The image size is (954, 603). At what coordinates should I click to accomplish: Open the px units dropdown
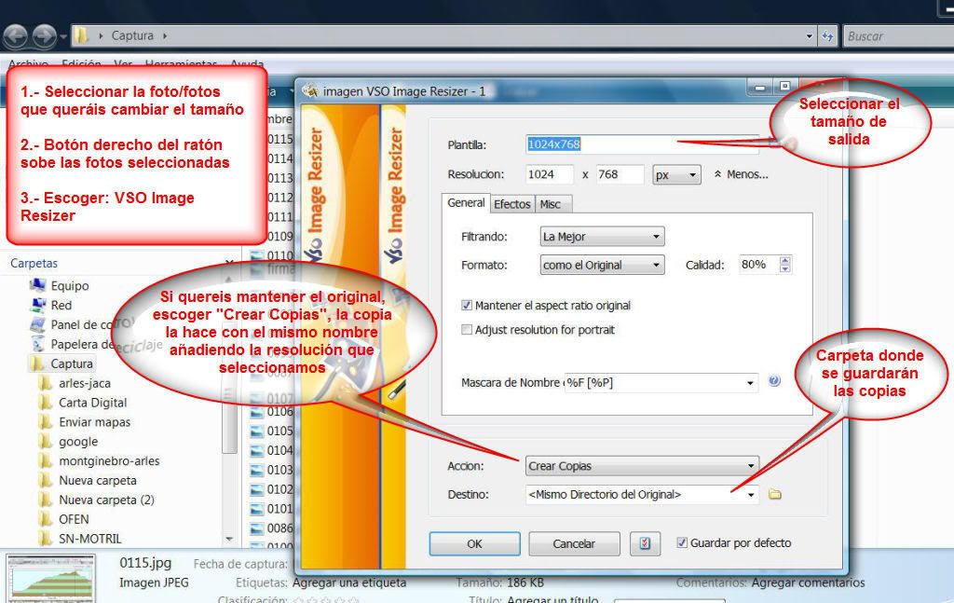pos(676,175)
